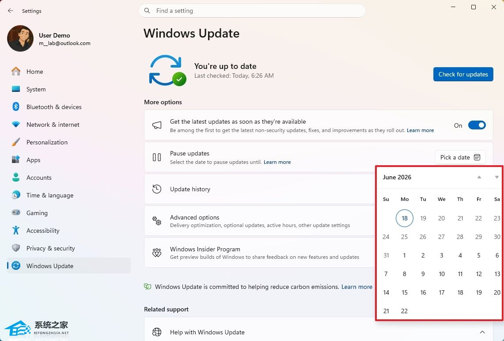Click m__lab@outlook.com account email

(x=64, y=43)
